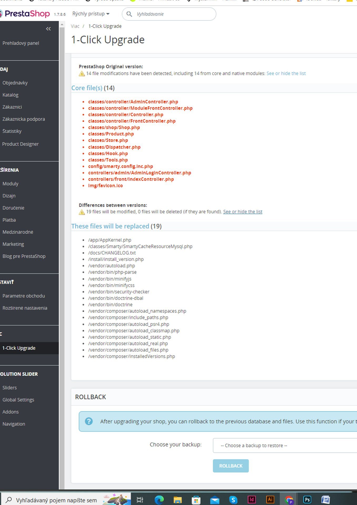
Task: Open the Marketing menu item
Action: pyautogui.click(x=13, y=244)
